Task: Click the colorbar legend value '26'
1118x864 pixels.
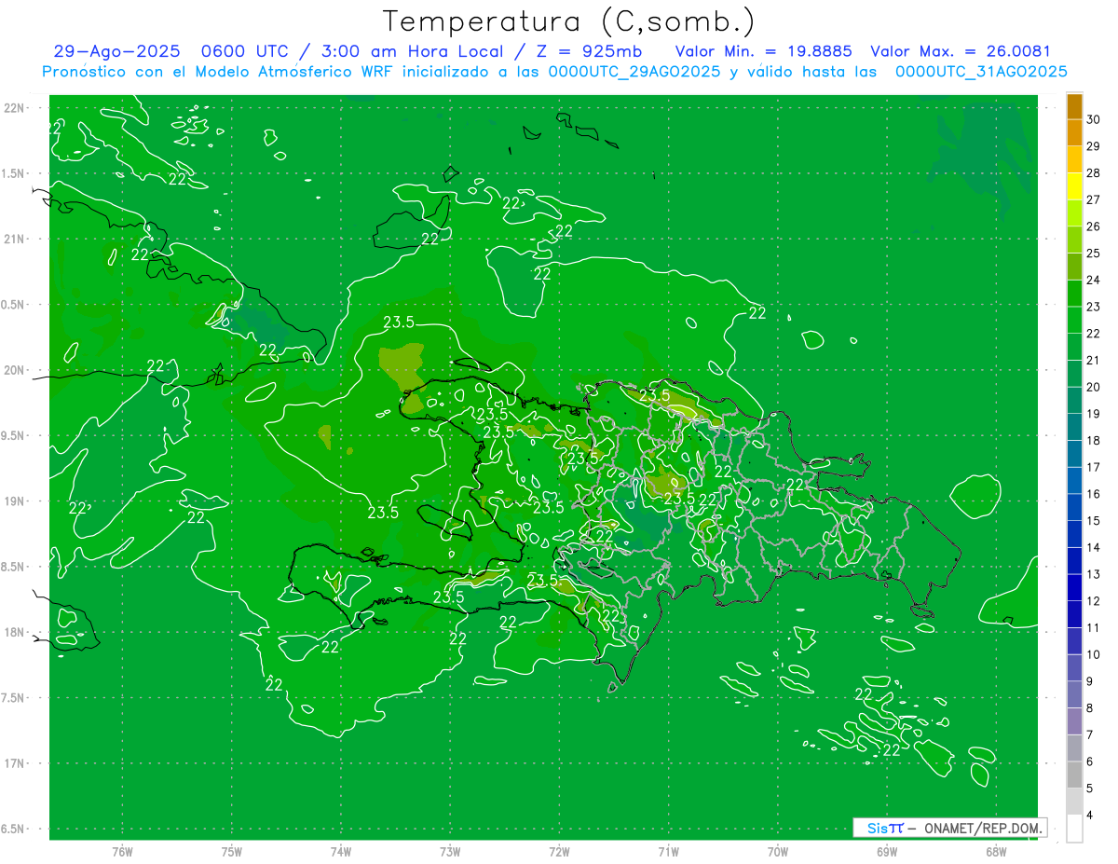Action: (1094, 226)
